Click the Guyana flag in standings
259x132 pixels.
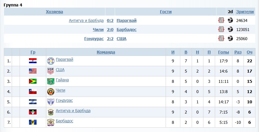pyautogui.click(x=32, y=81)
